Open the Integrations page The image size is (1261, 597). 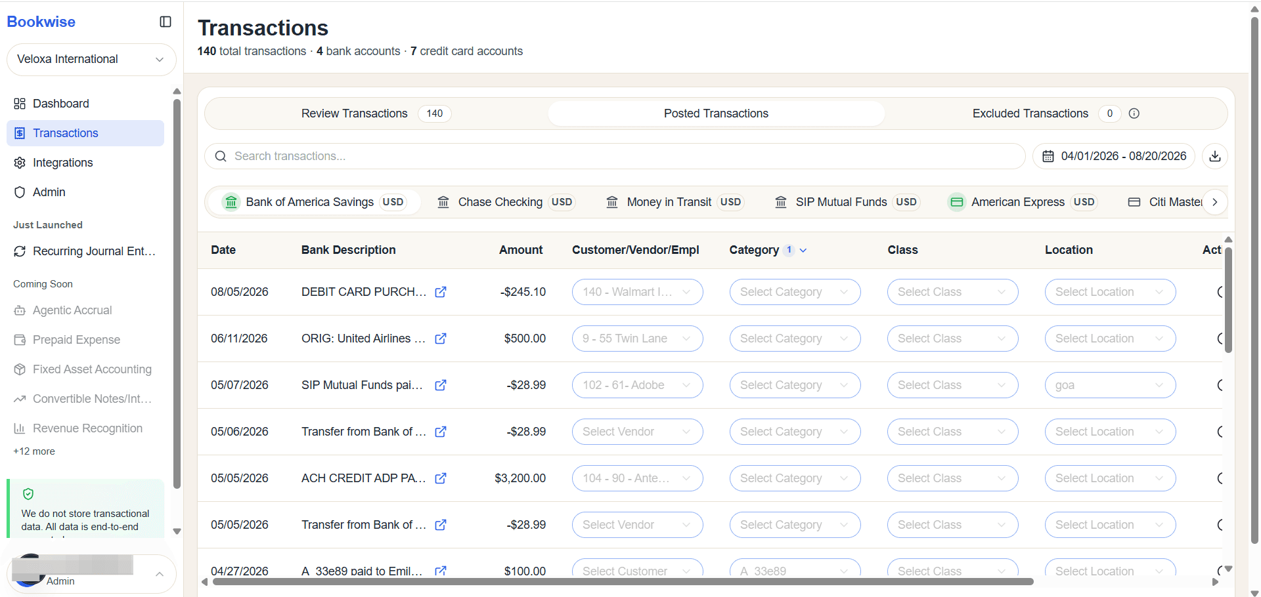[x=85, y=163]
